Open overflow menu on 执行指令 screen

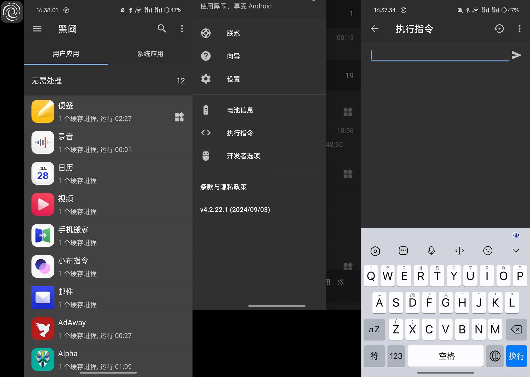[519, 29]
